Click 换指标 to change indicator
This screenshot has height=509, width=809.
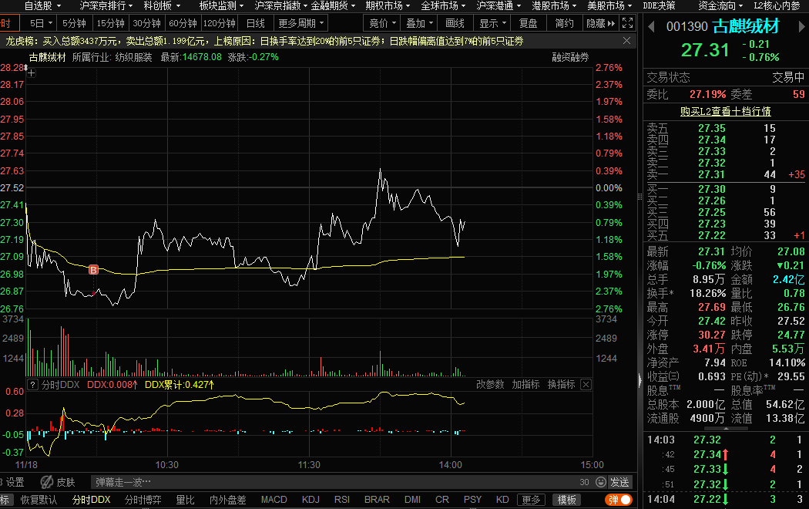561,385
